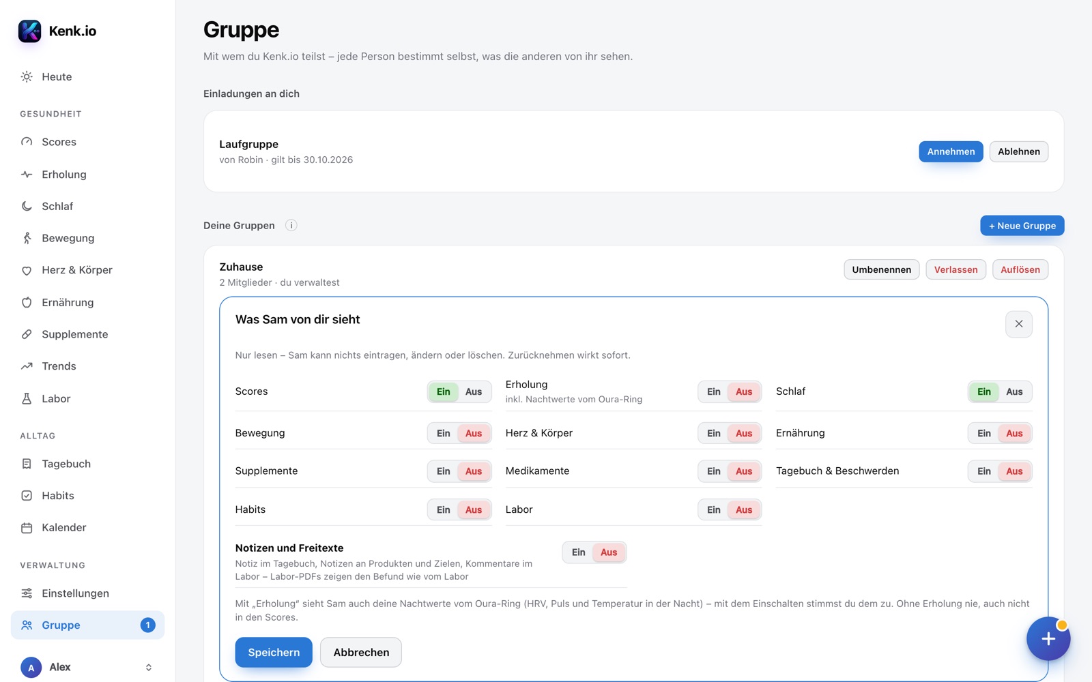Create a group with + Neue Gruppe
Screen dimensions: 1092x682
[x=1022, y=226]
